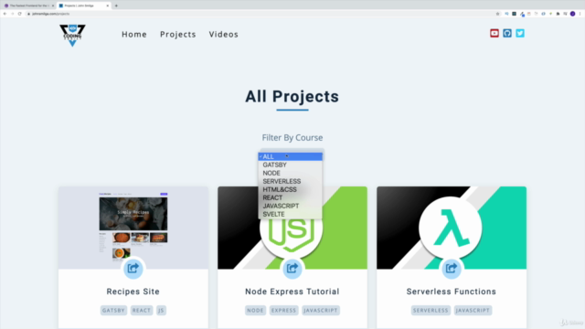This screenshot has height=329, width=585.
Task: Click the Serverless Functions title
Action: (x=451, y=292)
